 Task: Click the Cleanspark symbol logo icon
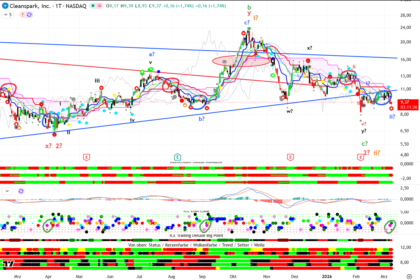click(x=5, y=6)
